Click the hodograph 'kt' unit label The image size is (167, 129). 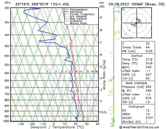coord(123,10)
